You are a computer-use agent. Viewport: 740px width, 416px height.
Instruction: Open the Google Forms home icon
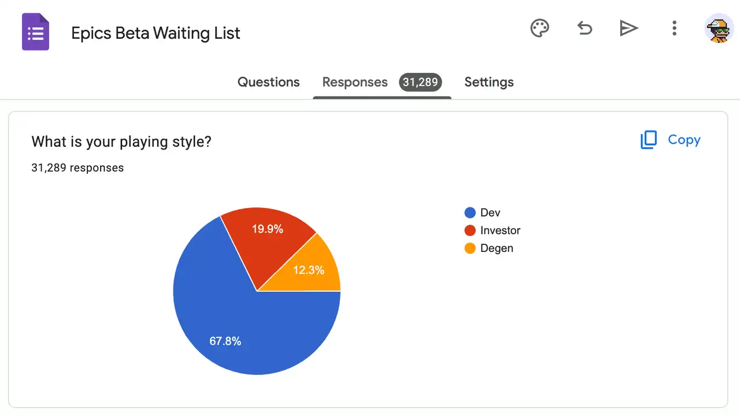tap(35, 32)
